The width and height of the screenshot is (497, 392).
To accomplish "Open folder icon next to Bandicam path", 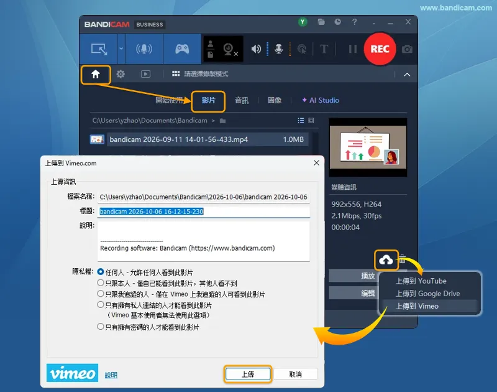I will click(222, 121).
